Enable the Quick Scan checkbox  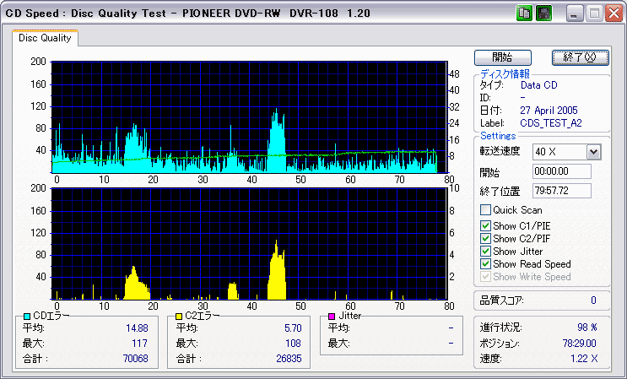tap(485, 210)
